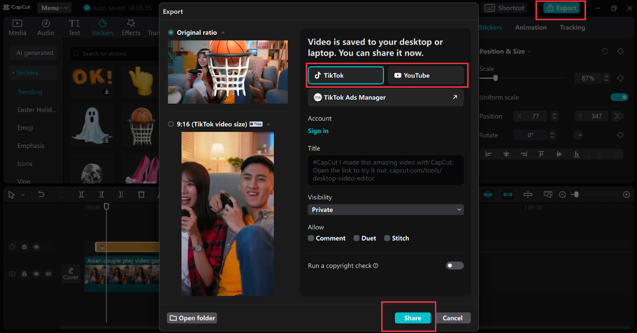
Task: Split the clip at playhead
Action: click(81, 194)
